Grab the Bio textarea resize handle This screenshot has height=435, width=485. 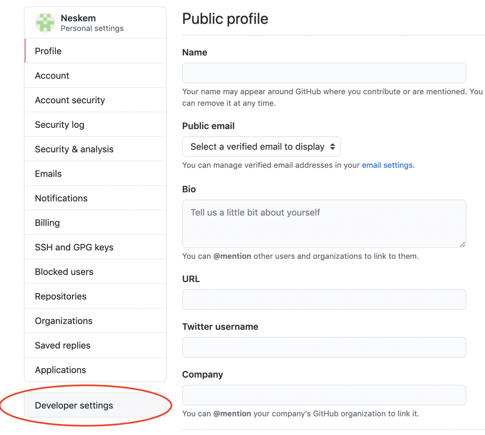(x=462, y=244)
